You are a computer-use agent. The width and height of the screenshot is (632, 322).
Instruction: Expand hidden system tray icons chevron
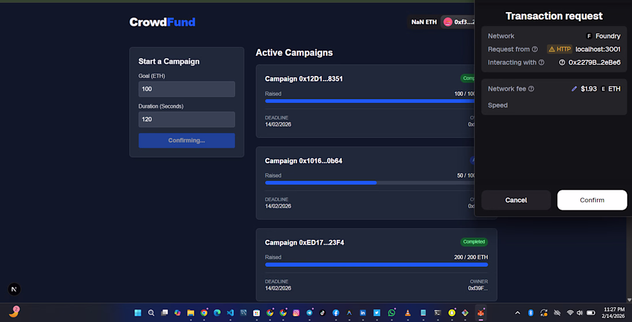point(518,313)
